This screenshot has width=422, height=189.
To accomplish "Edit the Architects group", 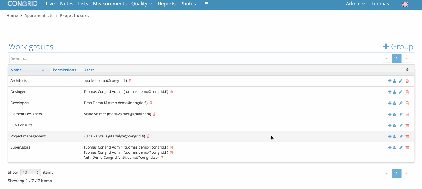I will tap(401, 81).
